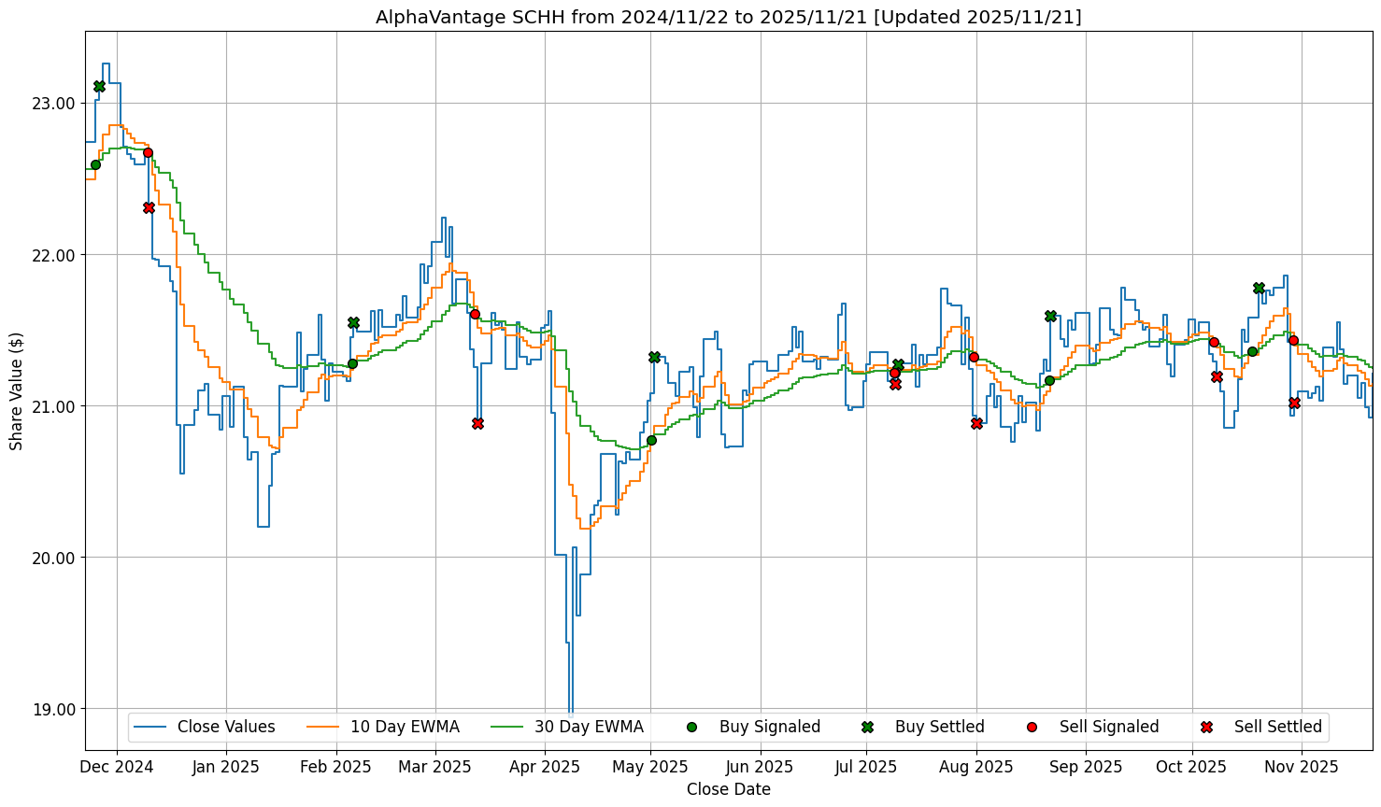Click the orange 10 Day EWMA legend line

coord(322,727)
